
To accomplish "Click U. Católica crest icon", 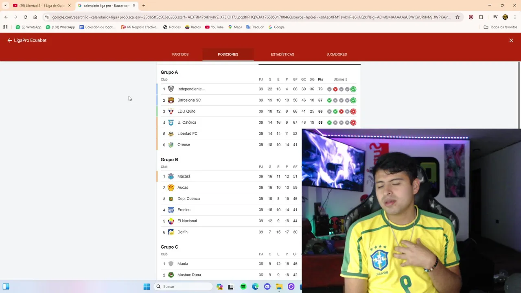I will (x=171, y=122).
